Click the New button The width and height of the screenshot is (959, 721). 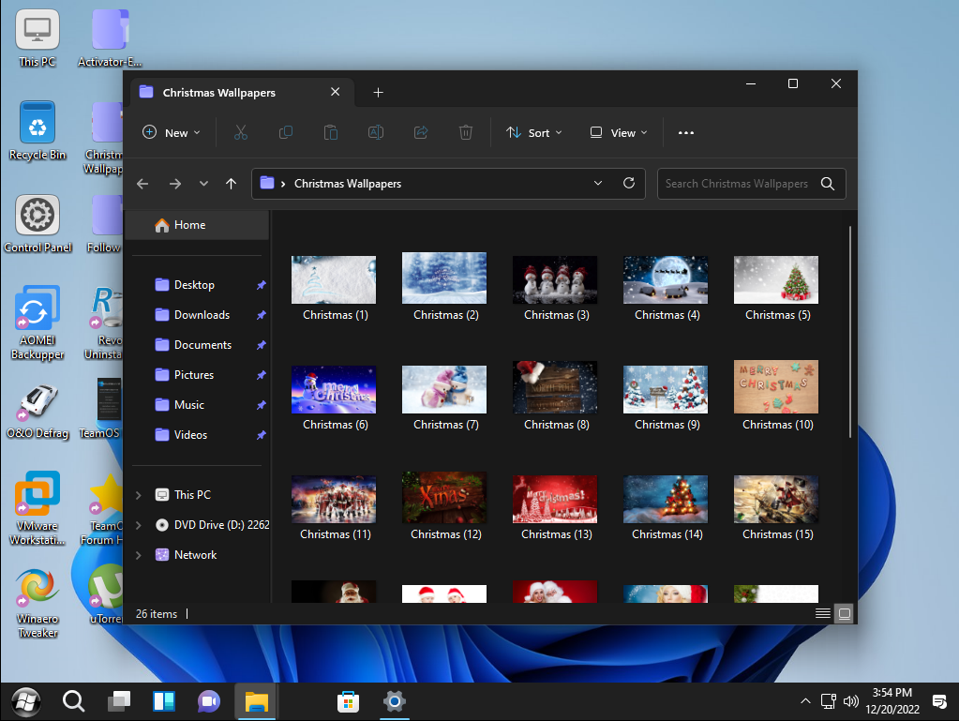(x=171, y=133)
